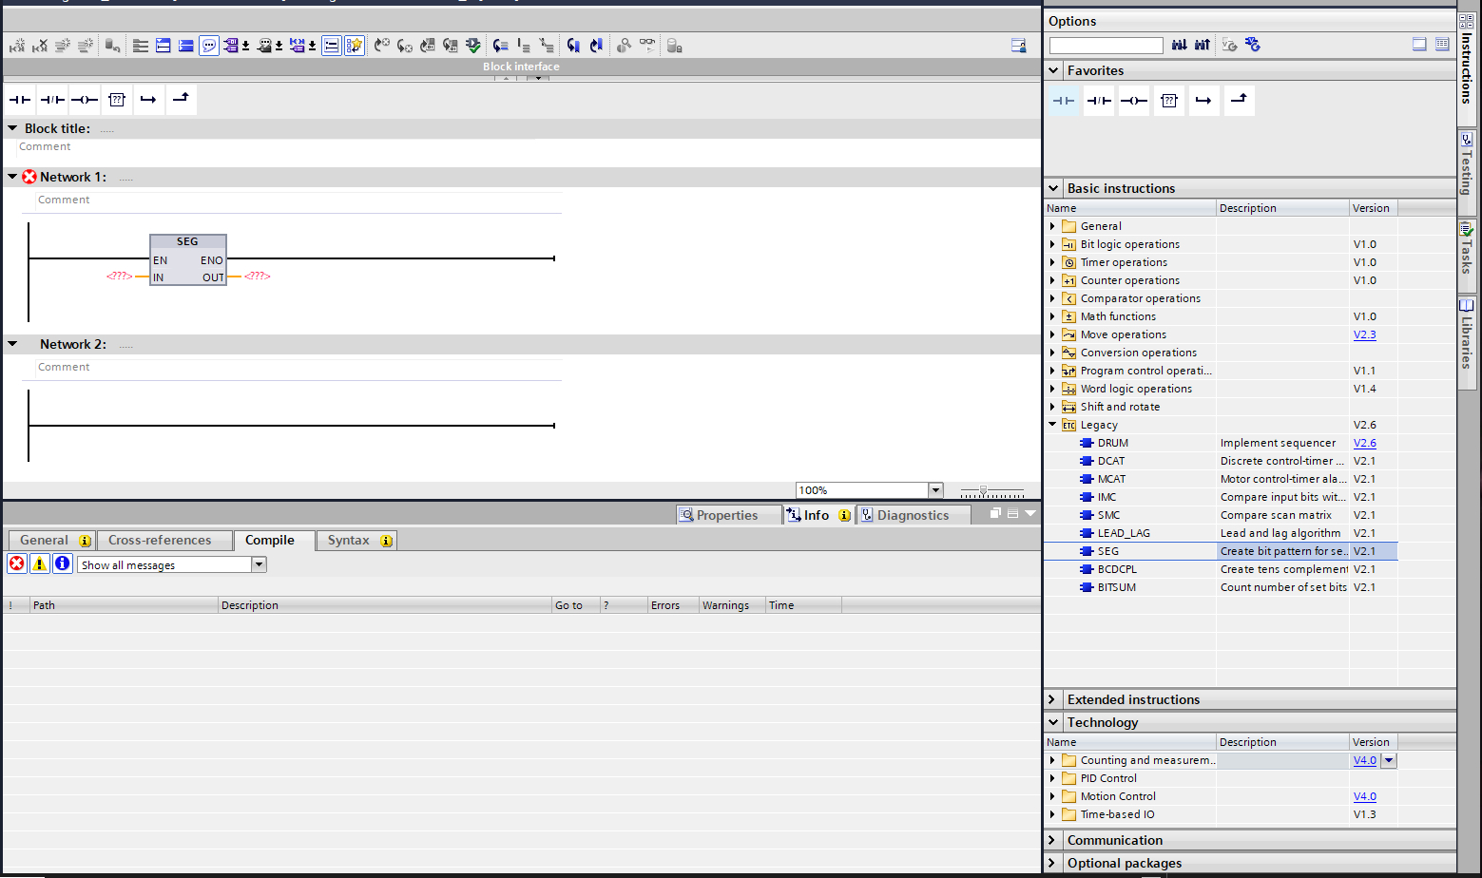This screenshot has width=1482, height=878.
Task: Expand the Extended instructions section
Action: (1052, 699)
